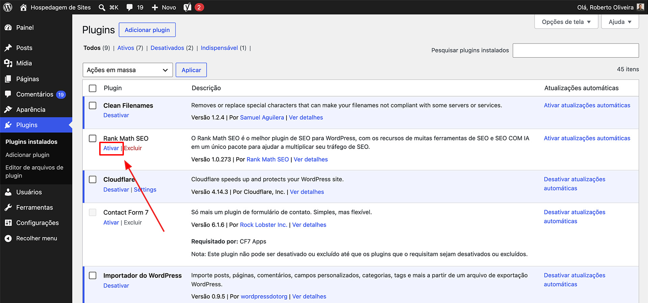Open the comments bubble icon in admin bar

[129, 7]
